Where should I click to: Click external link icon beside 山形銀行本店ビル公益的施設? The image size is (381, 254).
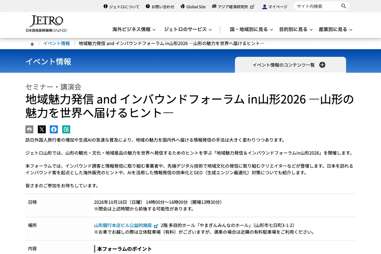click(x=156, y=226)
